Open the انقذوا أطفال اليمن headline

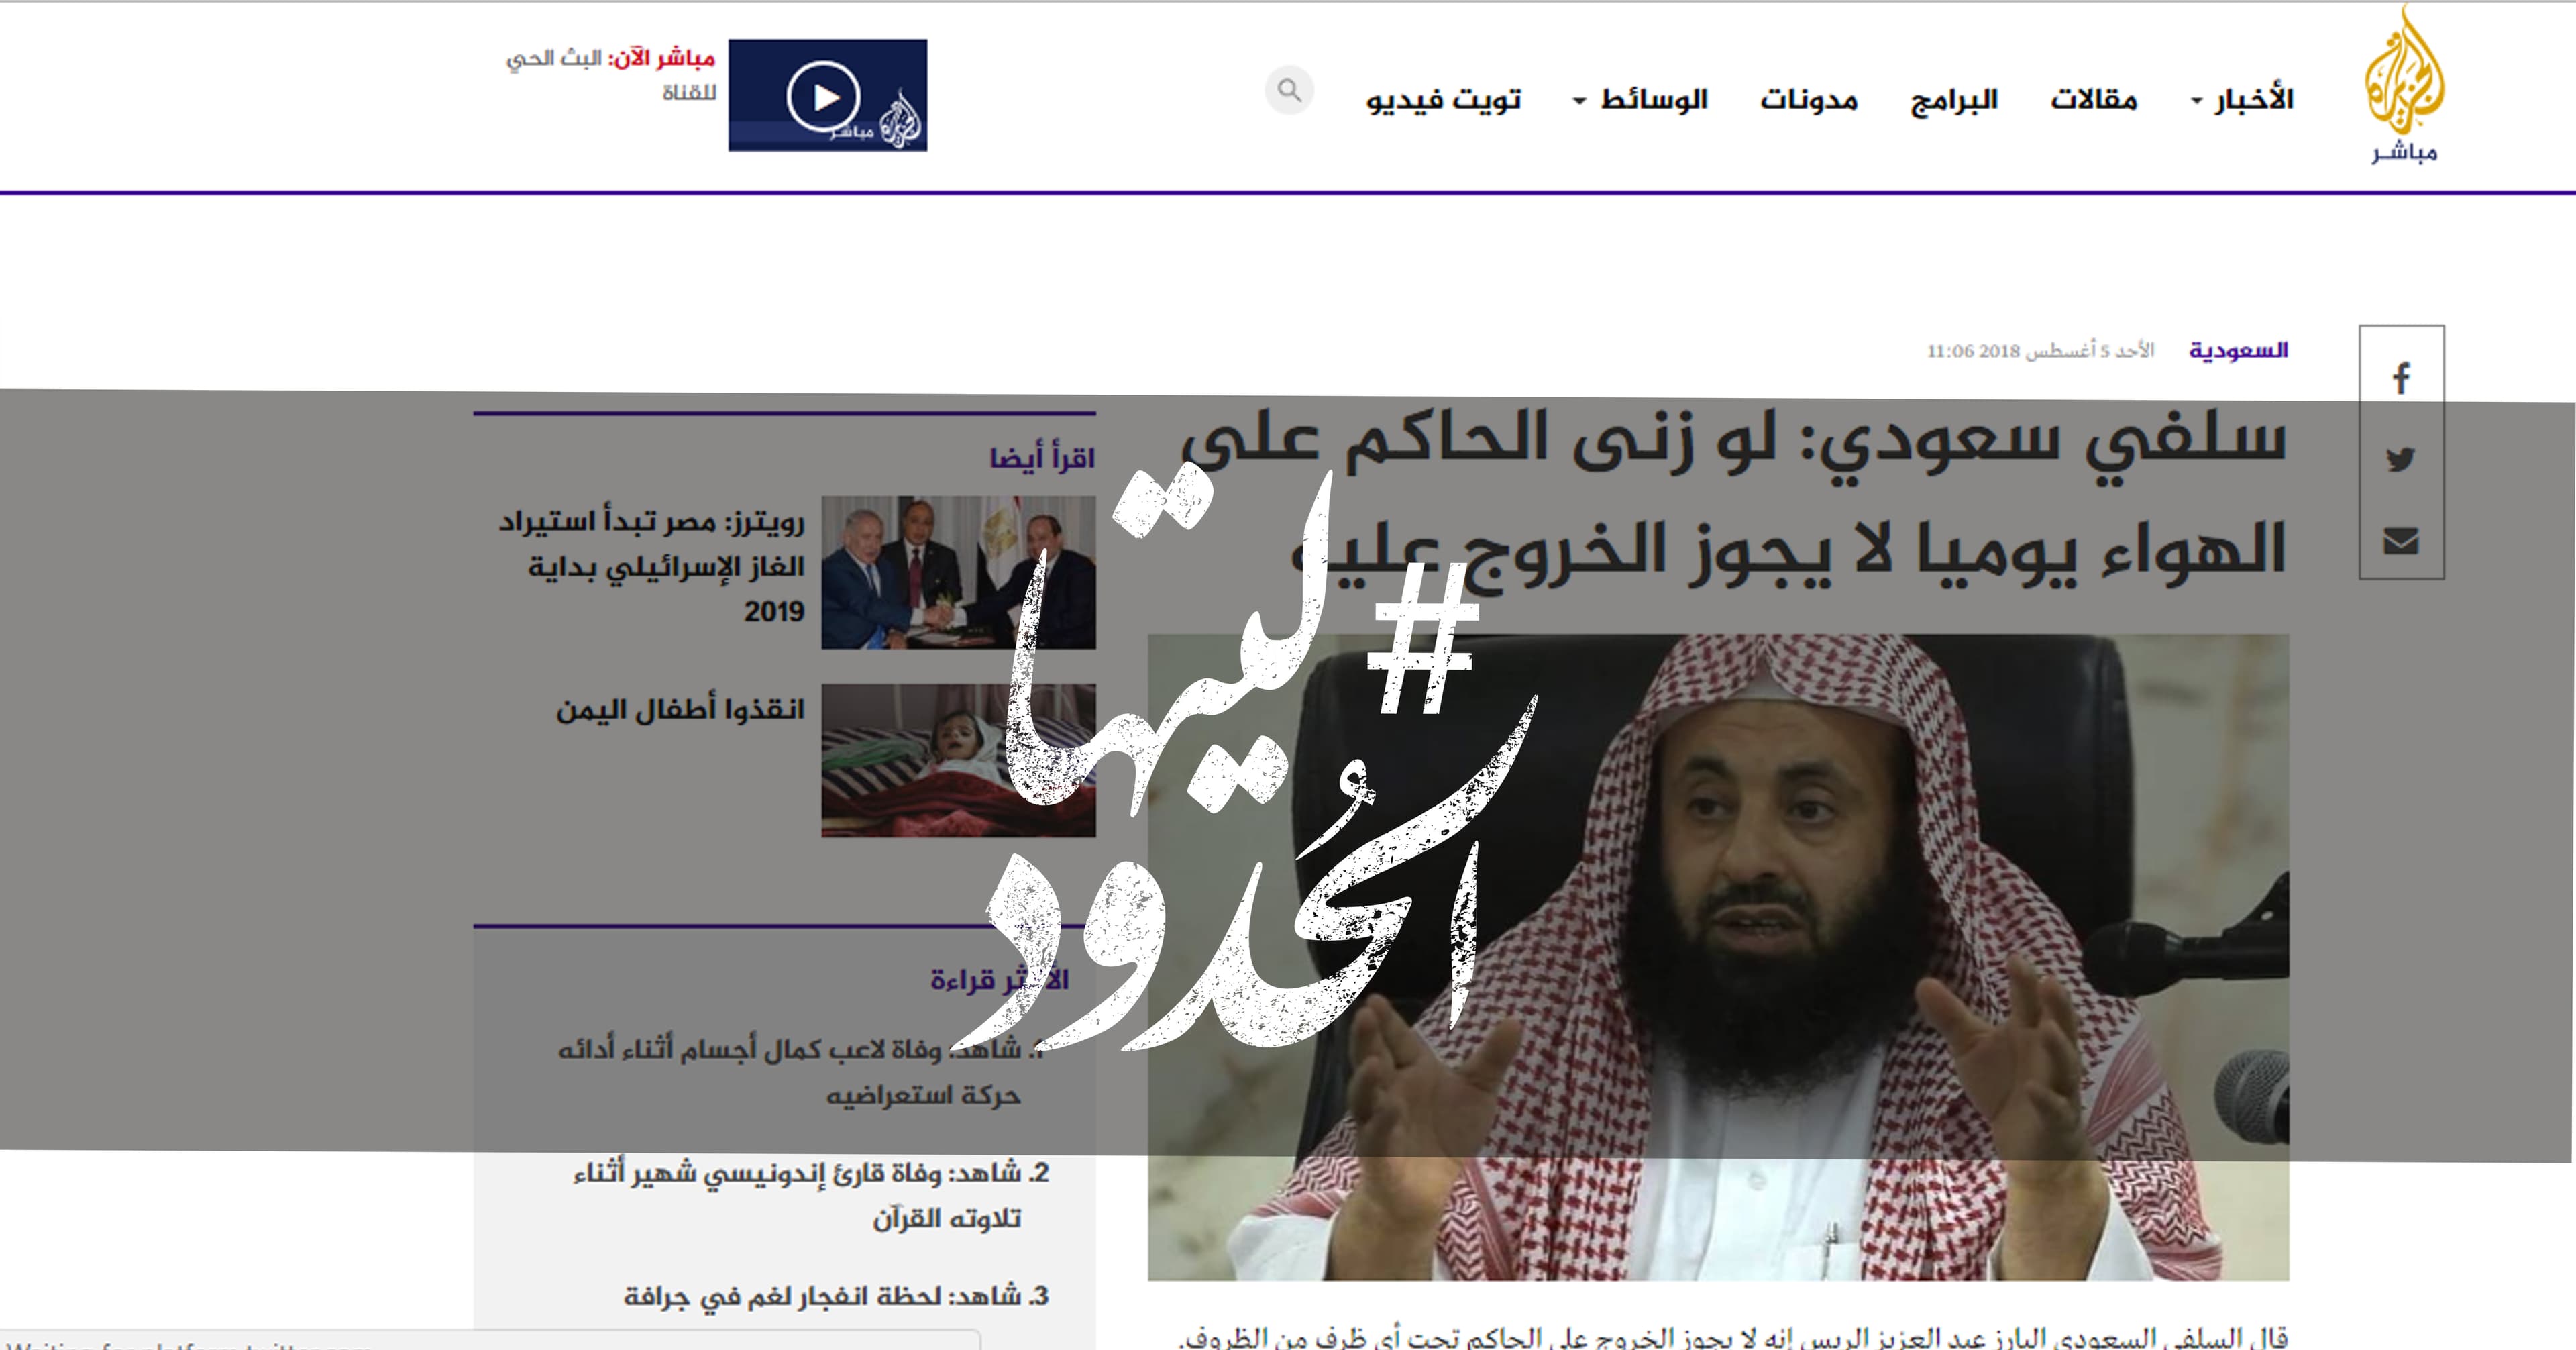(x=680, y=709)
